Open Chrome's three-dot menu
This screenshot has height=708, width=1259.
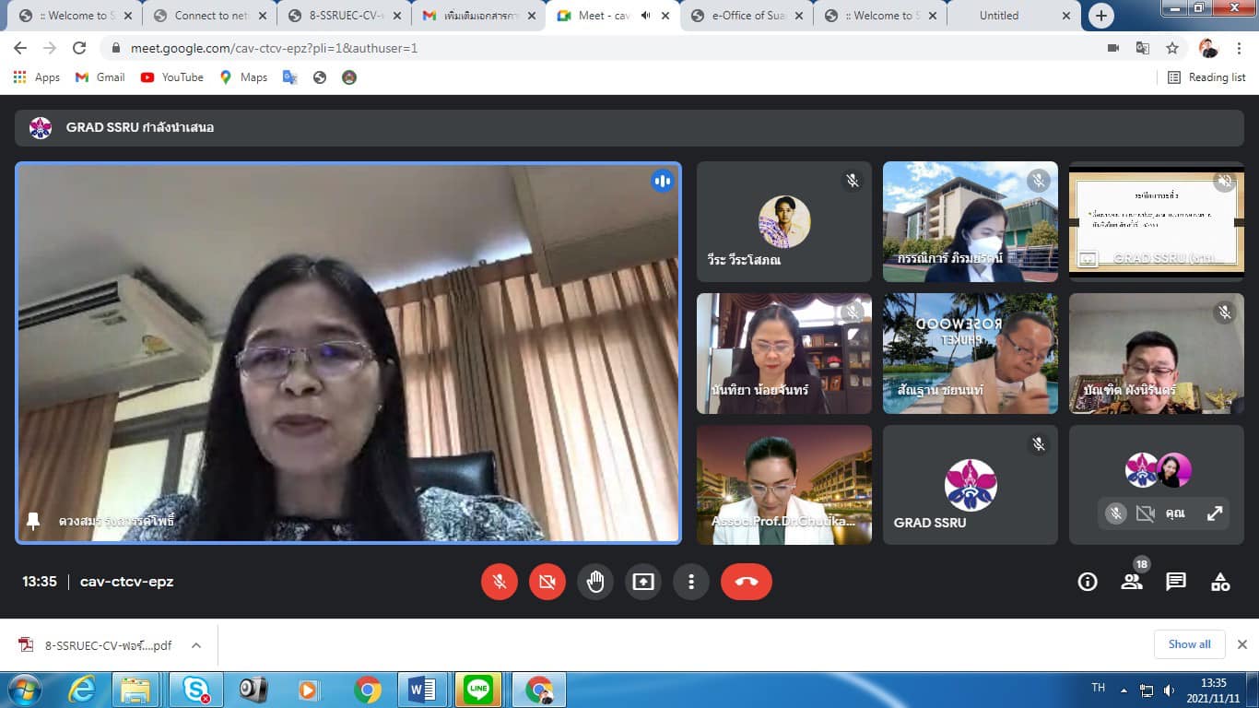(1239, 48)
